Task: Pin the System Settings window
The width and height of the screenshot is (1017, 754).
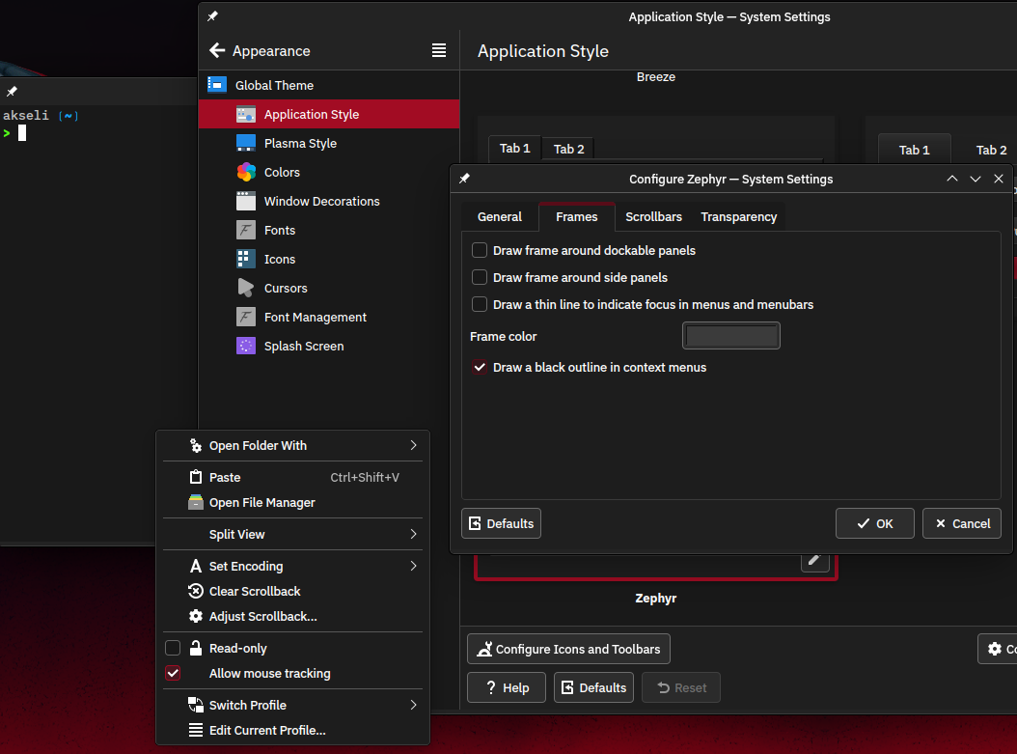Action: point(212,16)
